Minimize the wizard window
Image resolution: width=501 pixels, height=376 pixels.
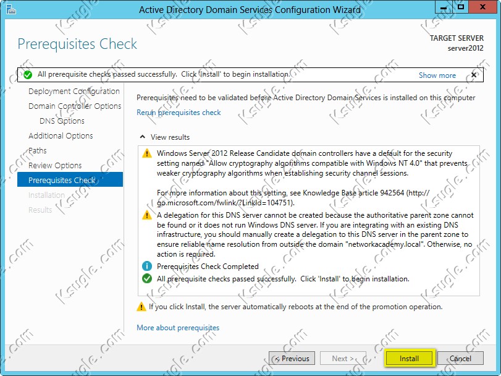443,7
